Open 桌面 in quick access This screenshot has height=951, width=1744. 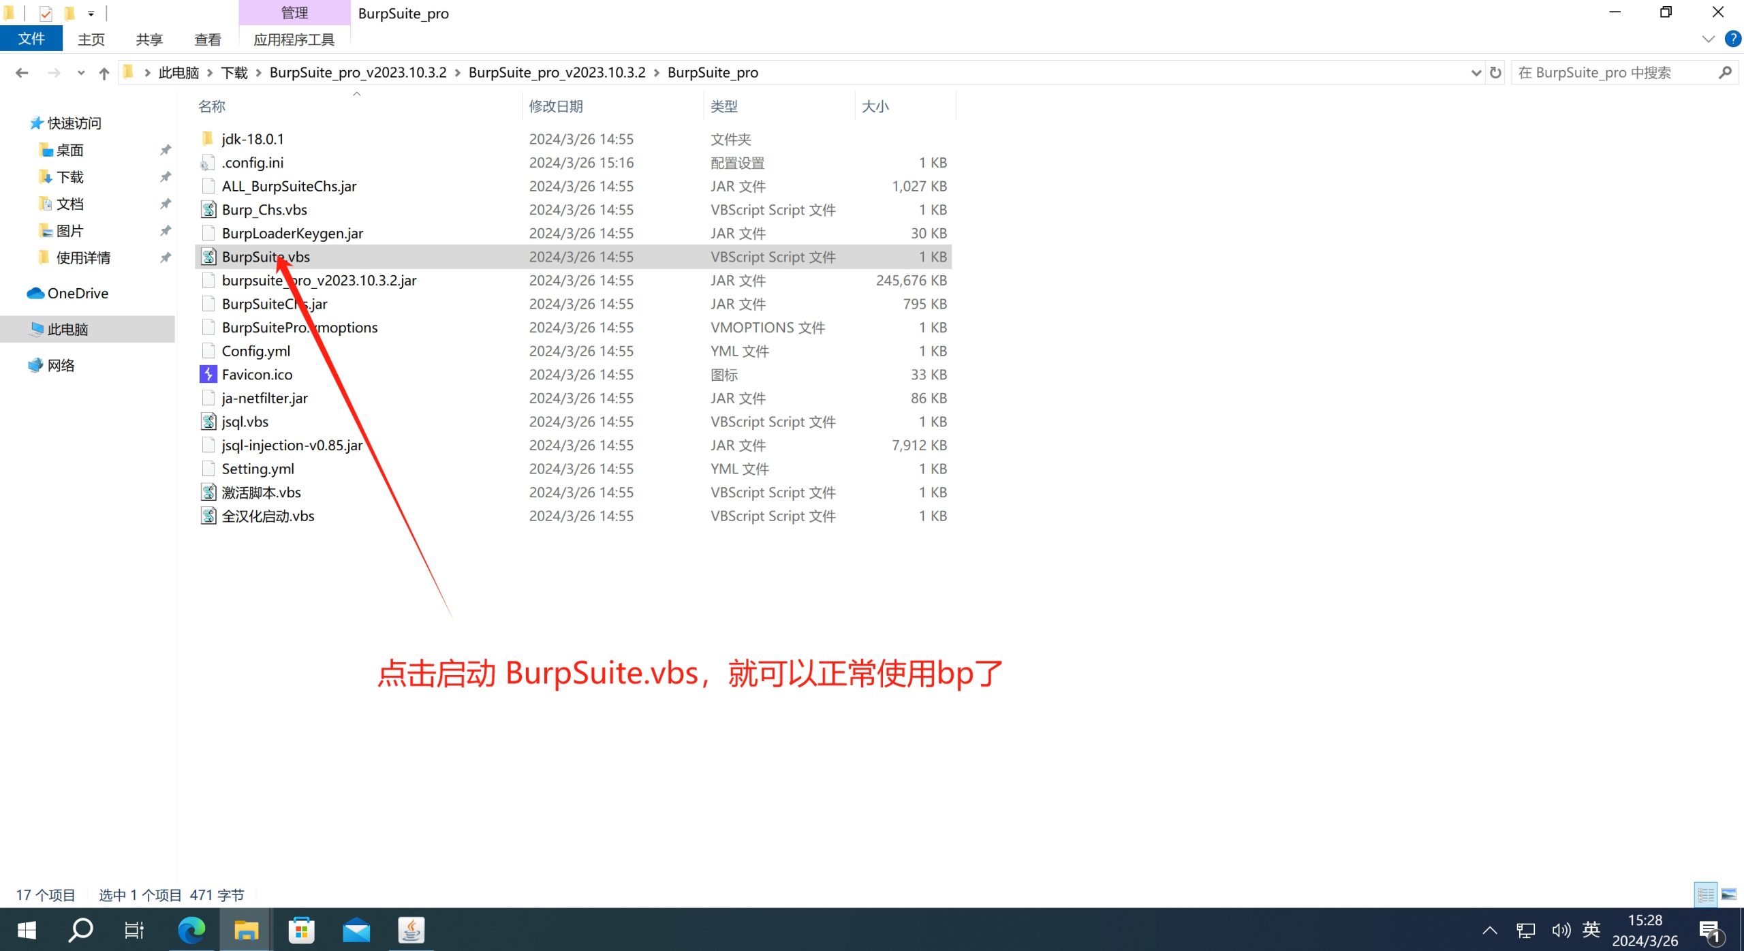pyautogui.click(x=69, y=150)
